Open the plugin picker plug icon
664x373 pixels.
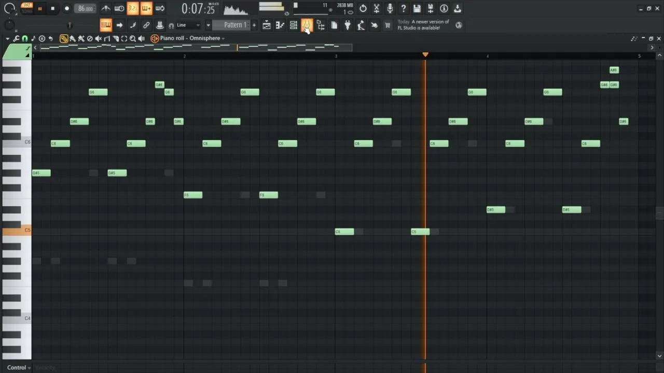coord(347,25)
